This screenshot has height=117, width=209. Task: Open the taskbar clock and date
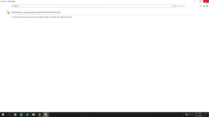(x=198, y=115)
